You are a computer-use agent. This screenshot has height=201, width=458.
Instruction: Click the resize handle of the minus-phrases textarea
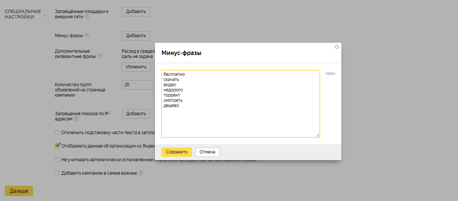click(318, 135)
